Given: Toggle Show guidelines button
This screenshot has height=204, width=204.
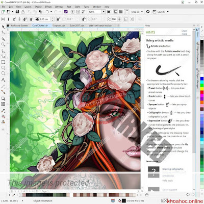Looking at the screenshot, I should pos(126,12).
